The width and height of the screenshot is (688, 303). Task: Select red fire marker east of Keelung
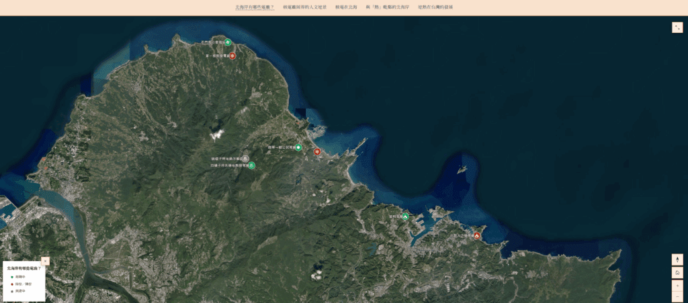[476, 236]
